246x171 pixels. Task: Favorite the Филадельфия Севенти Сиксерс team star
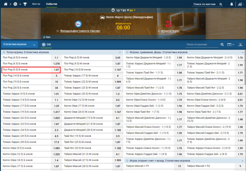click(58, 31)
